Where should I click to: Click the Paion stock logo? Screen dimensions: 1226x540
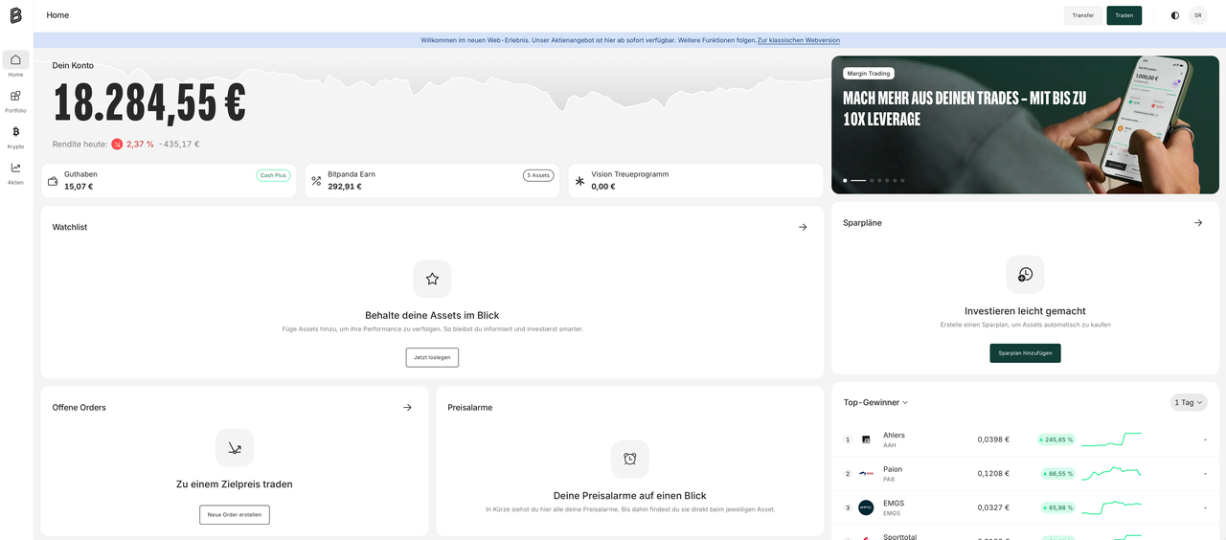click(x=866, y=474)
